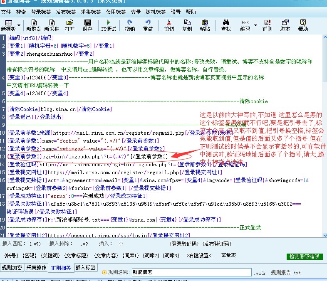Click the green 检测低级错误 button
Screen dimensions: 327x281
305,256
